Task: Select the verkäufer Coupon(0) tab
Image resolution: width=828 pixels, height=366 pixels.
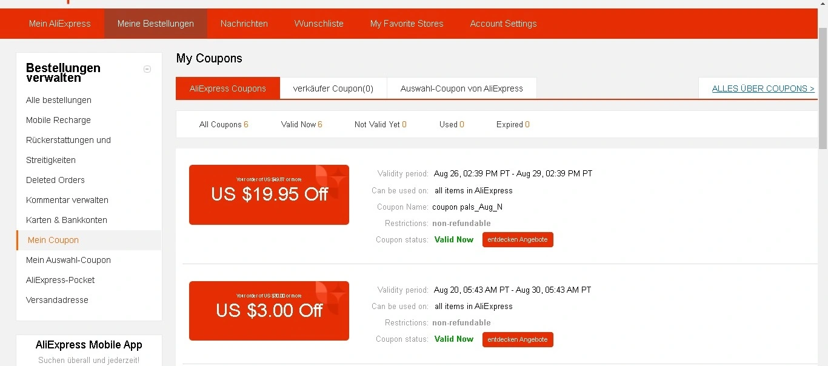Action: 333,88
